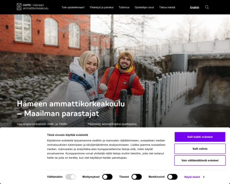
Task: Click the HAMK Hämeen ammattikorkeakoulu logo text
Action: [x=36, y=7]
